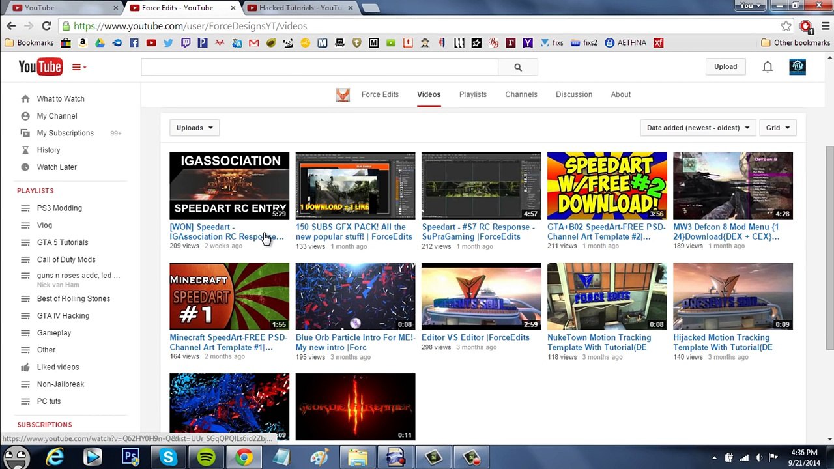Click the YouTube logo
The image size is (834, 469).
coord(40,66)
